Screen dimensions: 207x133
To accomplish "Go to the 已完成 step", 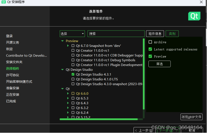I will coord(11,101).
